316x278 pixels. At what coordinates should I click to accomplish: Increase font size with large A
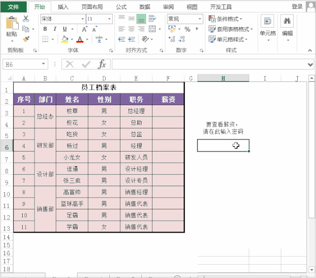click(84, 29)
